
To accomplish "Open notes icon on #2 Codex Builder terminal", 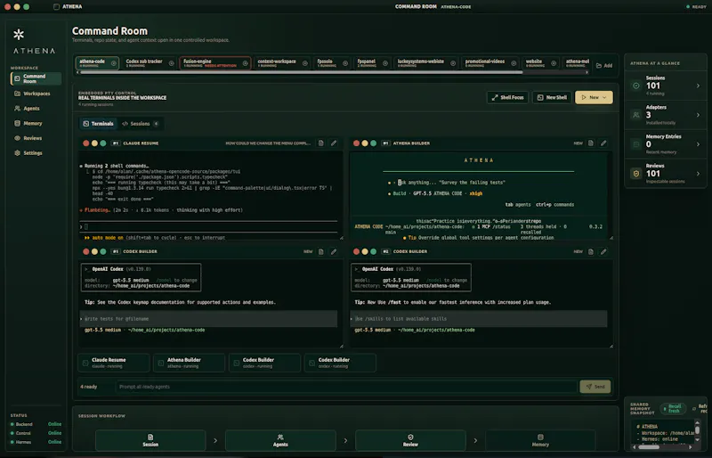I will point(591,251).
